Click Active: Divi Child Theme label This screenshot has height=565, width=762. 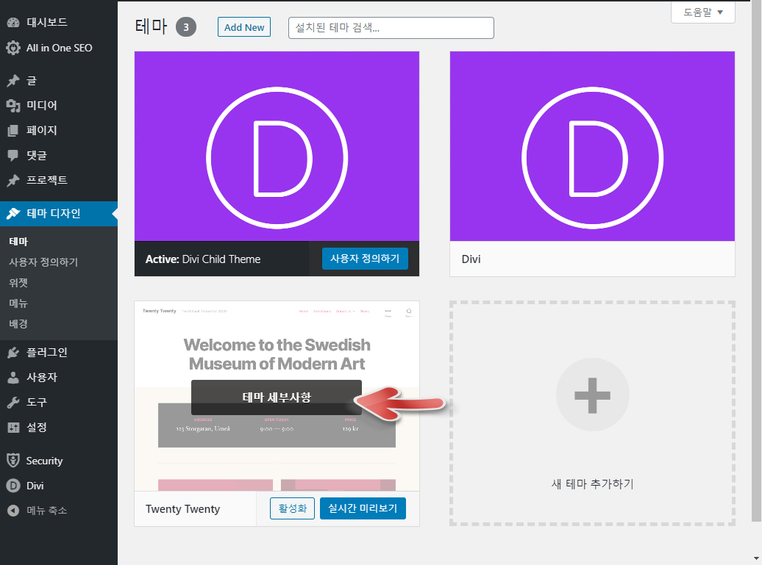tap(203, 259)
